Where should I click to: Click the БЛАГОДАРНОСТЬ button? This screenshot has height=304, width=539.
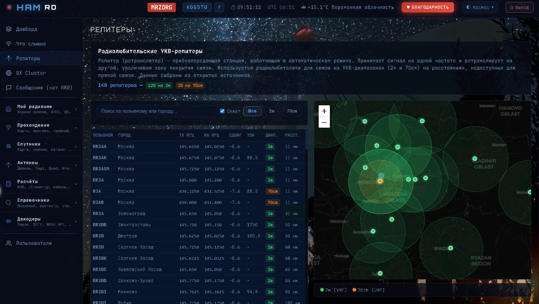pyautogui.click(x=428, y=7)
